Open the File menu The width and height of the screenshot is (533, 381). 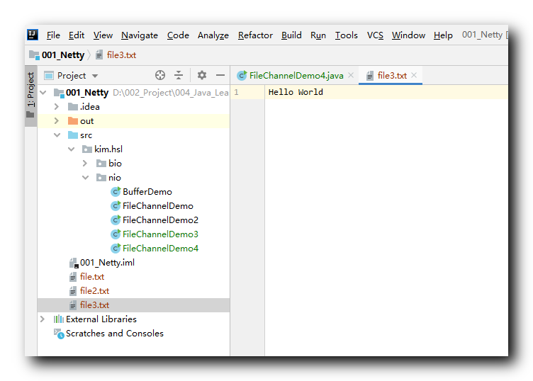click(53, 35)
